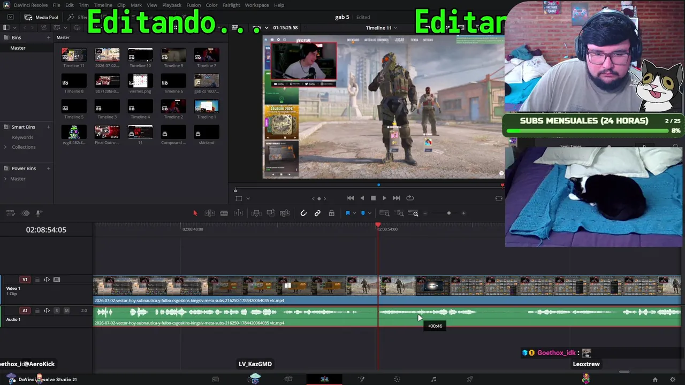
Task: Lock the Video 1 track
Action: pos(37,280)
